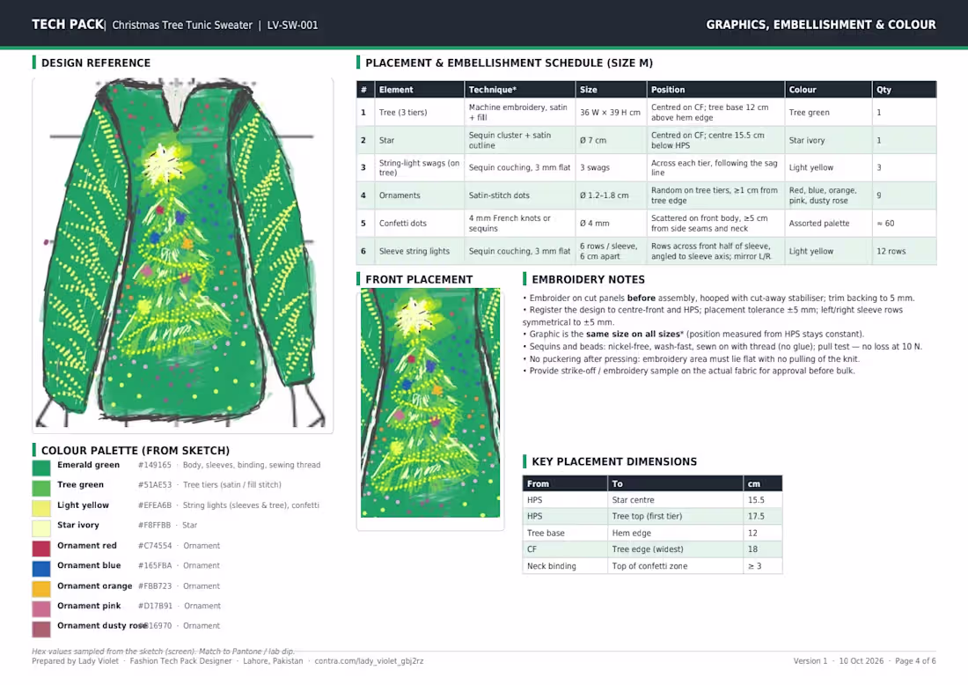Click the Ornament pink swatch
Viewport: 968px width, 685px height.
[41, 608]
